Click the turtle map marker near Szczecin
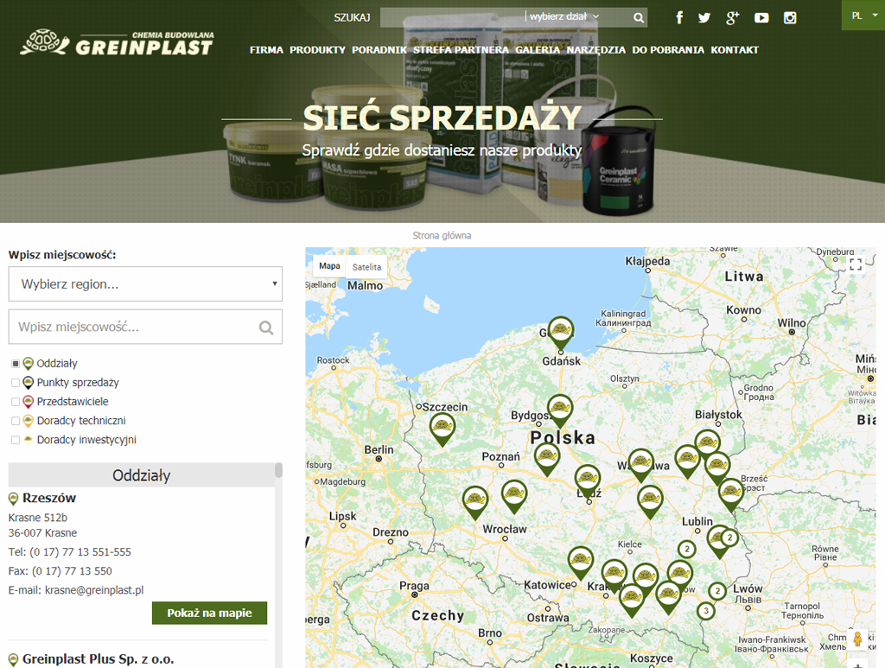Image resolution: width=885 pixels, height=668 pixels. tap(442, 426)
